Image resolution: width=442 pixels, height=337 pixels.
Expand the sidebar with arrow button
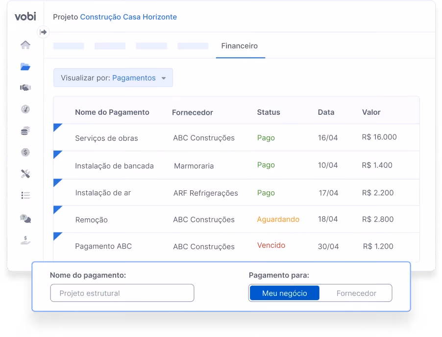click(43, 32)
